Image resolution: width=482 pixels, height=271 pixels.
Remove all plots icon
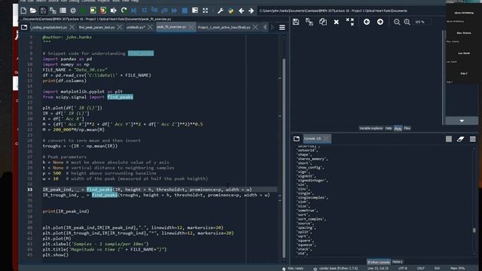[349, 22]
